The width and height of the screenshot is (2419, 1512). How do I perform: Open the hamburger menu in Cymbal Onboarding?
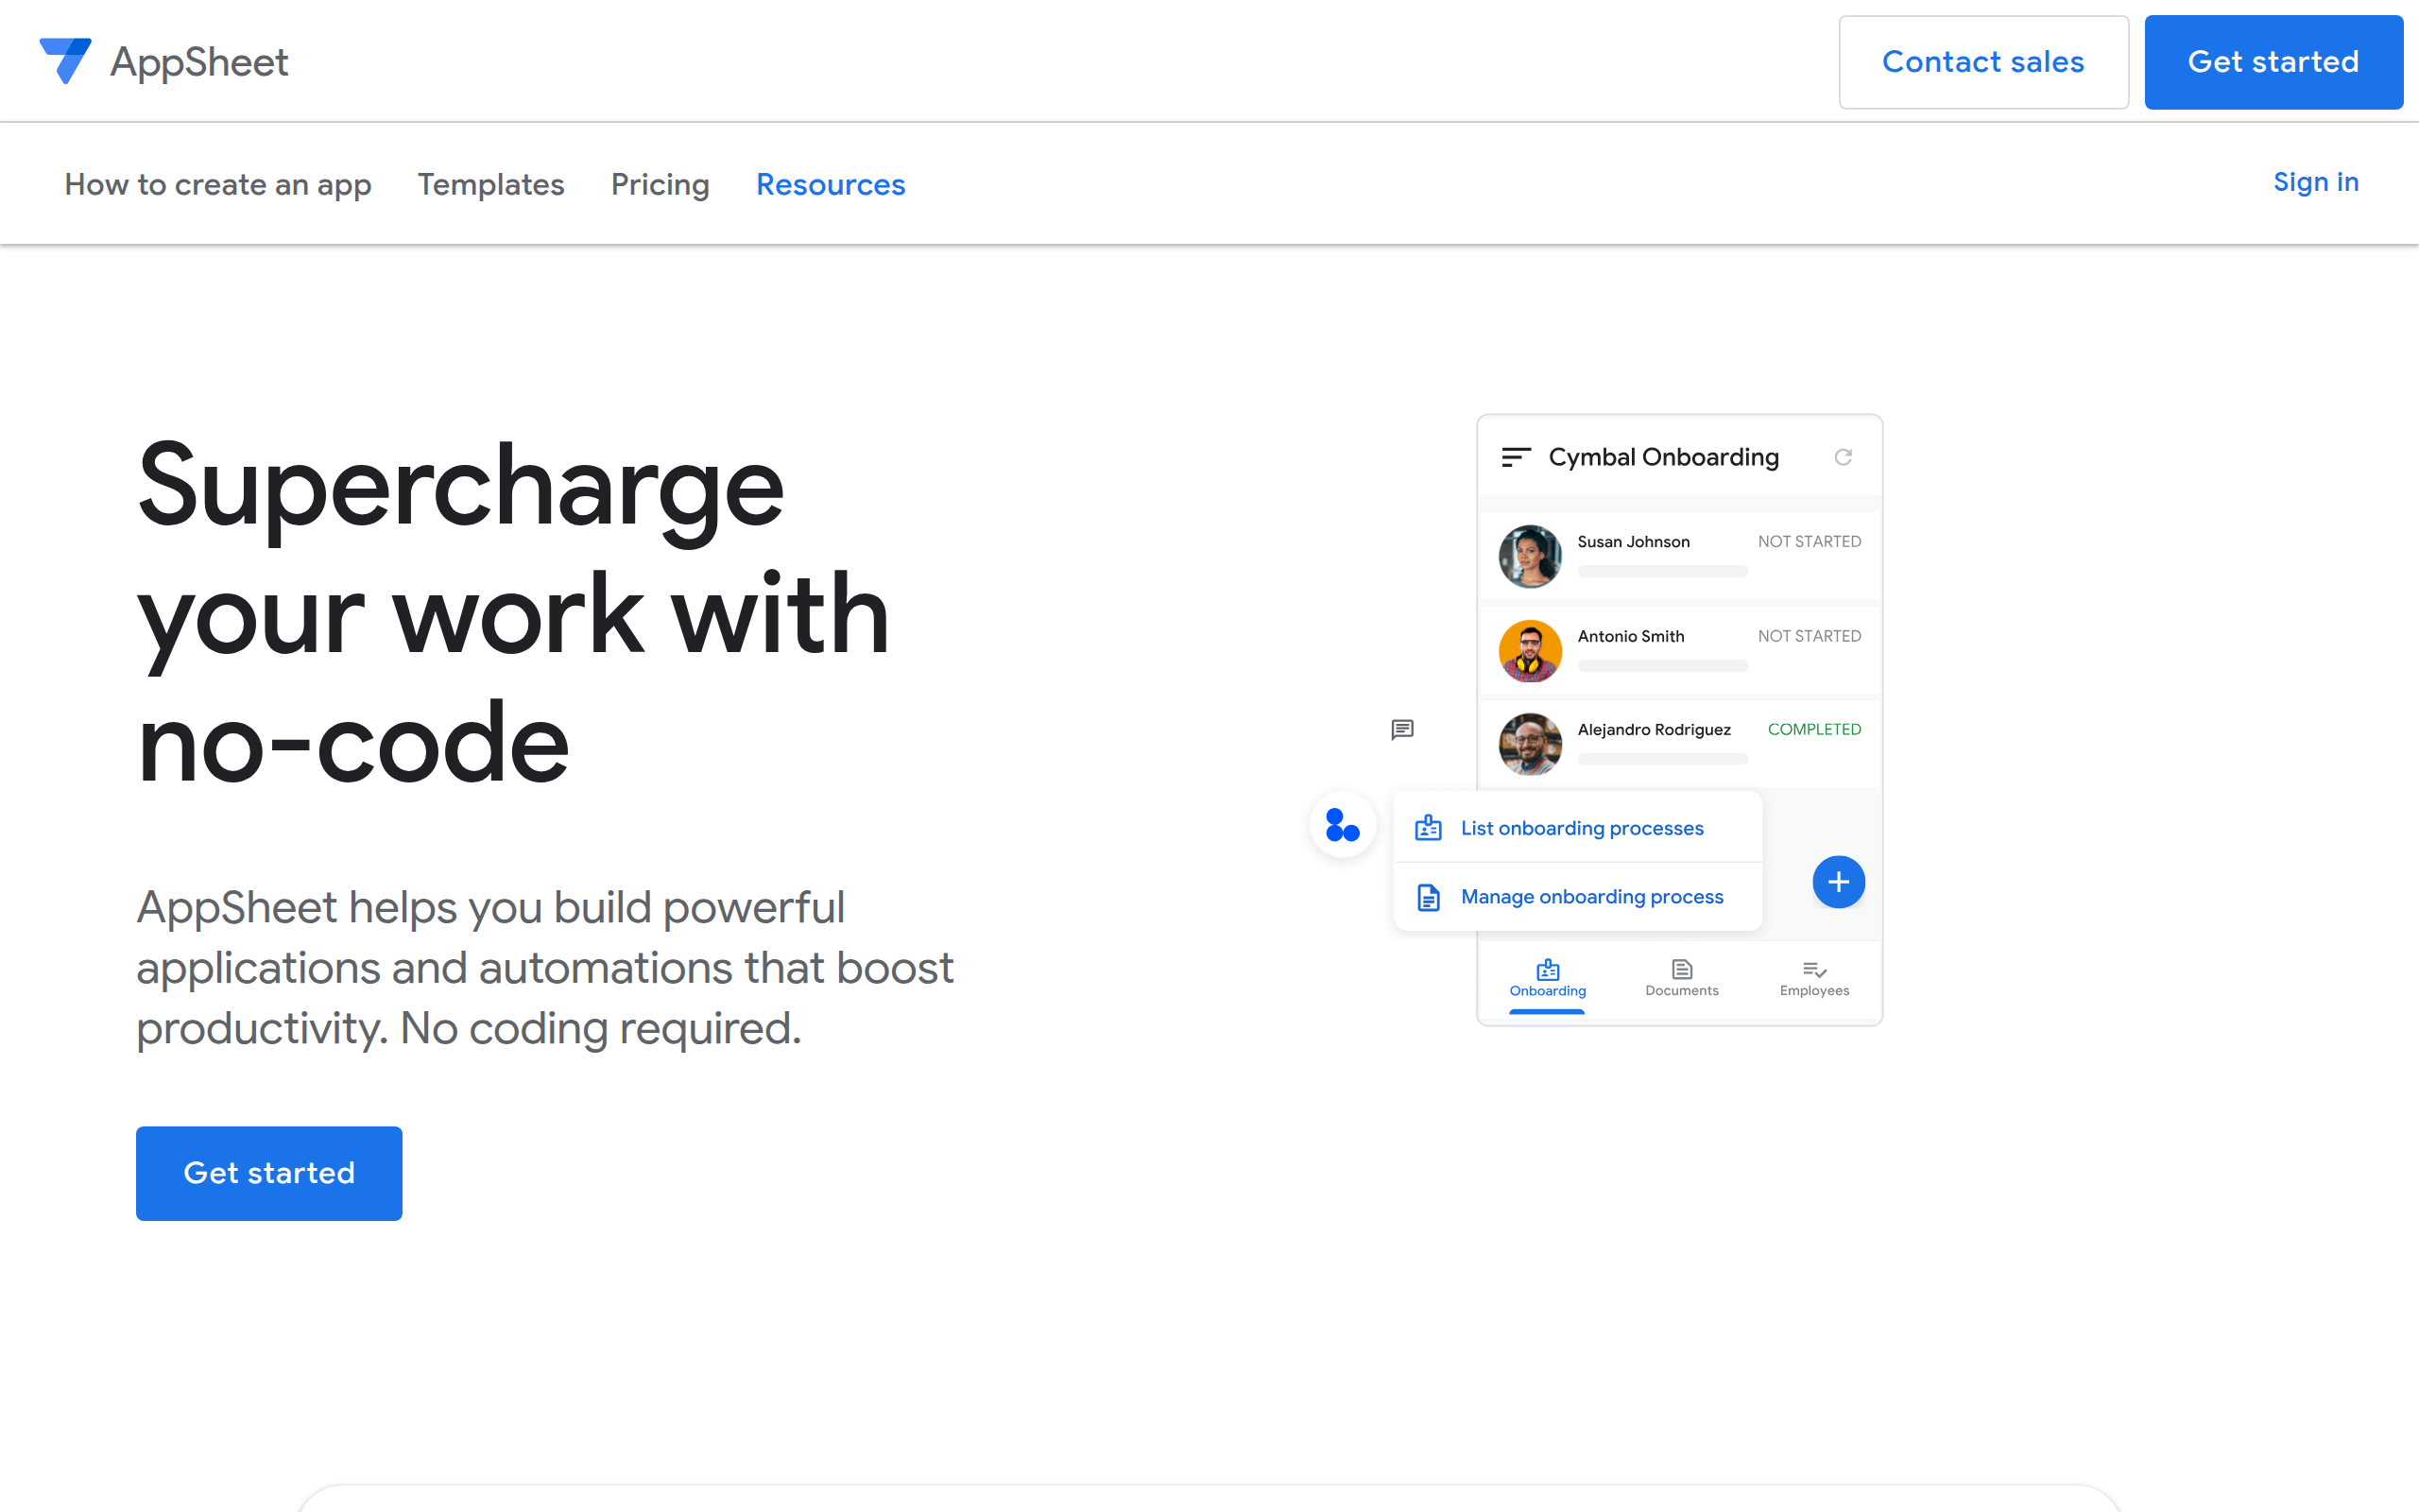coord(1516,457)
